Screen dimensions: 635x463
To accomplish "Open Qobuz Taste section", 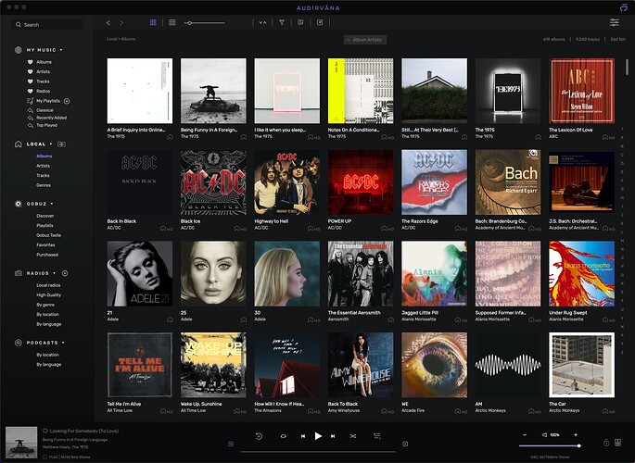I will click(48, 235).
